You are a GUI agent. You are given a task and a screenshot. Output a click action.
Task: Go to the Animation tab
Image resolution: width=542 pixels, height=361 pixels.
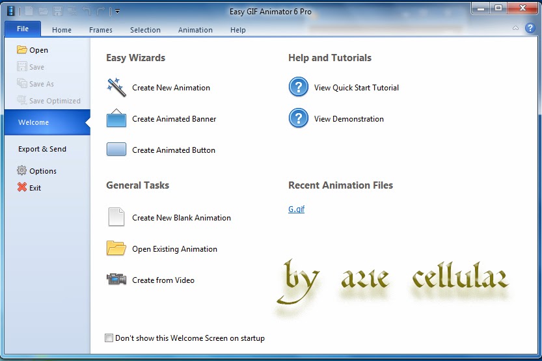click(x=195, y=30)
